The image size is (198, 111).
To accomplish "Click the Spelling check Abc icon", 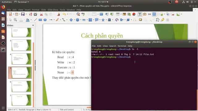I will pos(83,14).
